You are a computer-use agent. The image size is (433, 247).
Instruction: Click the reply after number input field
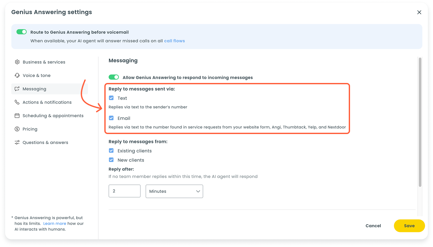(124, 191)
